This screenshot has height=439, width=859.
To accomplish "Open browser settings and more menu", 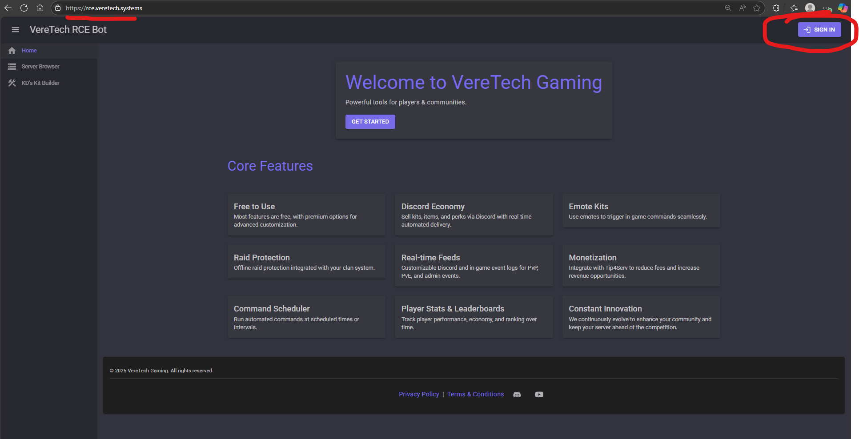I will pyautogui.click(x=827, y=8).
